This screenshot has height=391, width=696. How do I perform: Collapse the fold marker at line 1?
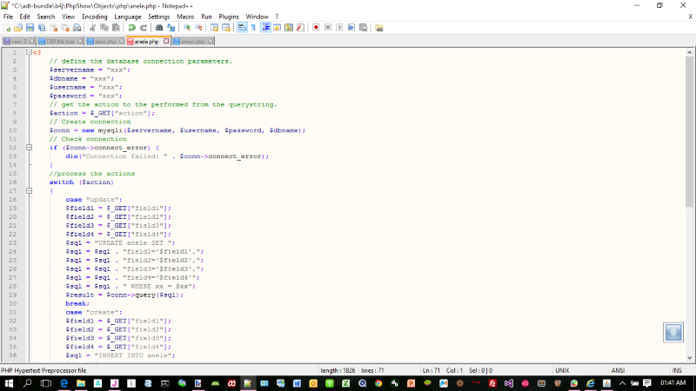(x=28, y=53)
